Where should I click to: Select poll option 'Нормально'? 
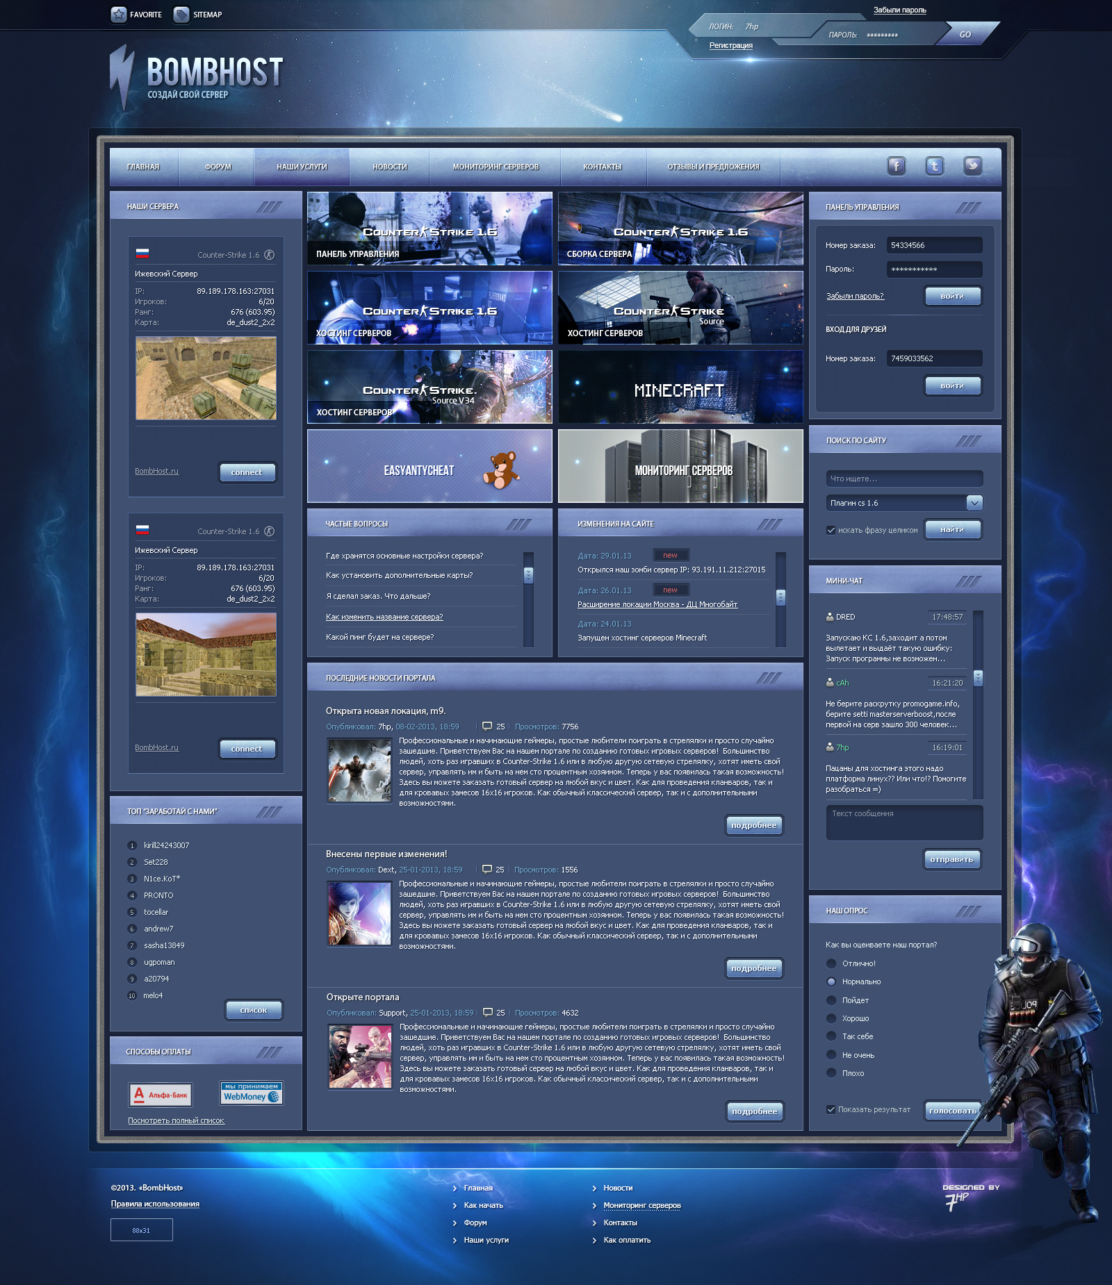(x=831, y=981)
